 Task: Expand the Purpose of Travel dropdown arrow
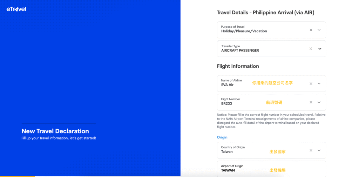319,30
